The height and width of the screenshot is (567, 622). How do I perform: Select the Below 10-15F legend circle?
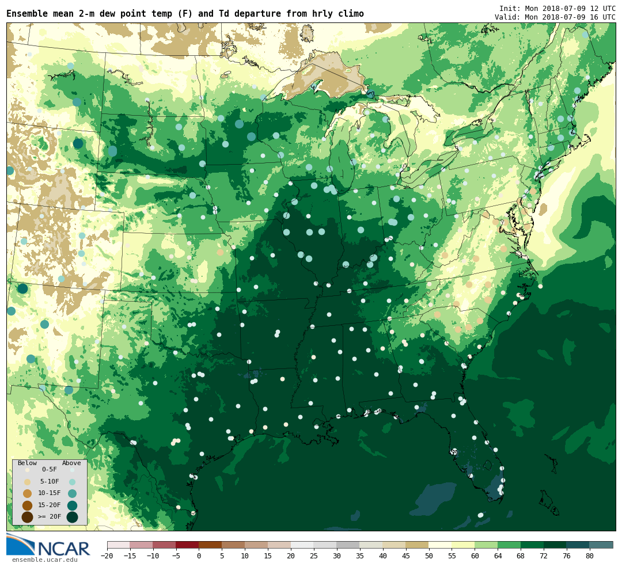pos(28,494)
